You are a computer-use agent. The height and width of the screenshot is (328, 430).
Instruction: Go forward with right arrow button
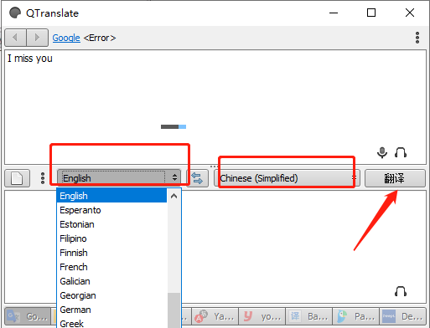click(37, 37)
